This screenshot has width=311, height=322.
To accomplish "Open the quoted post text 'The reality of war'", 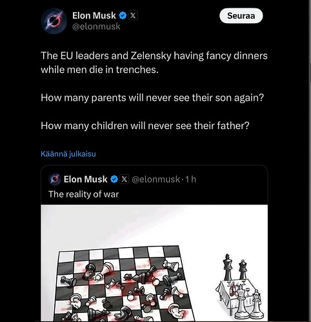I will [x=83, y=194].
